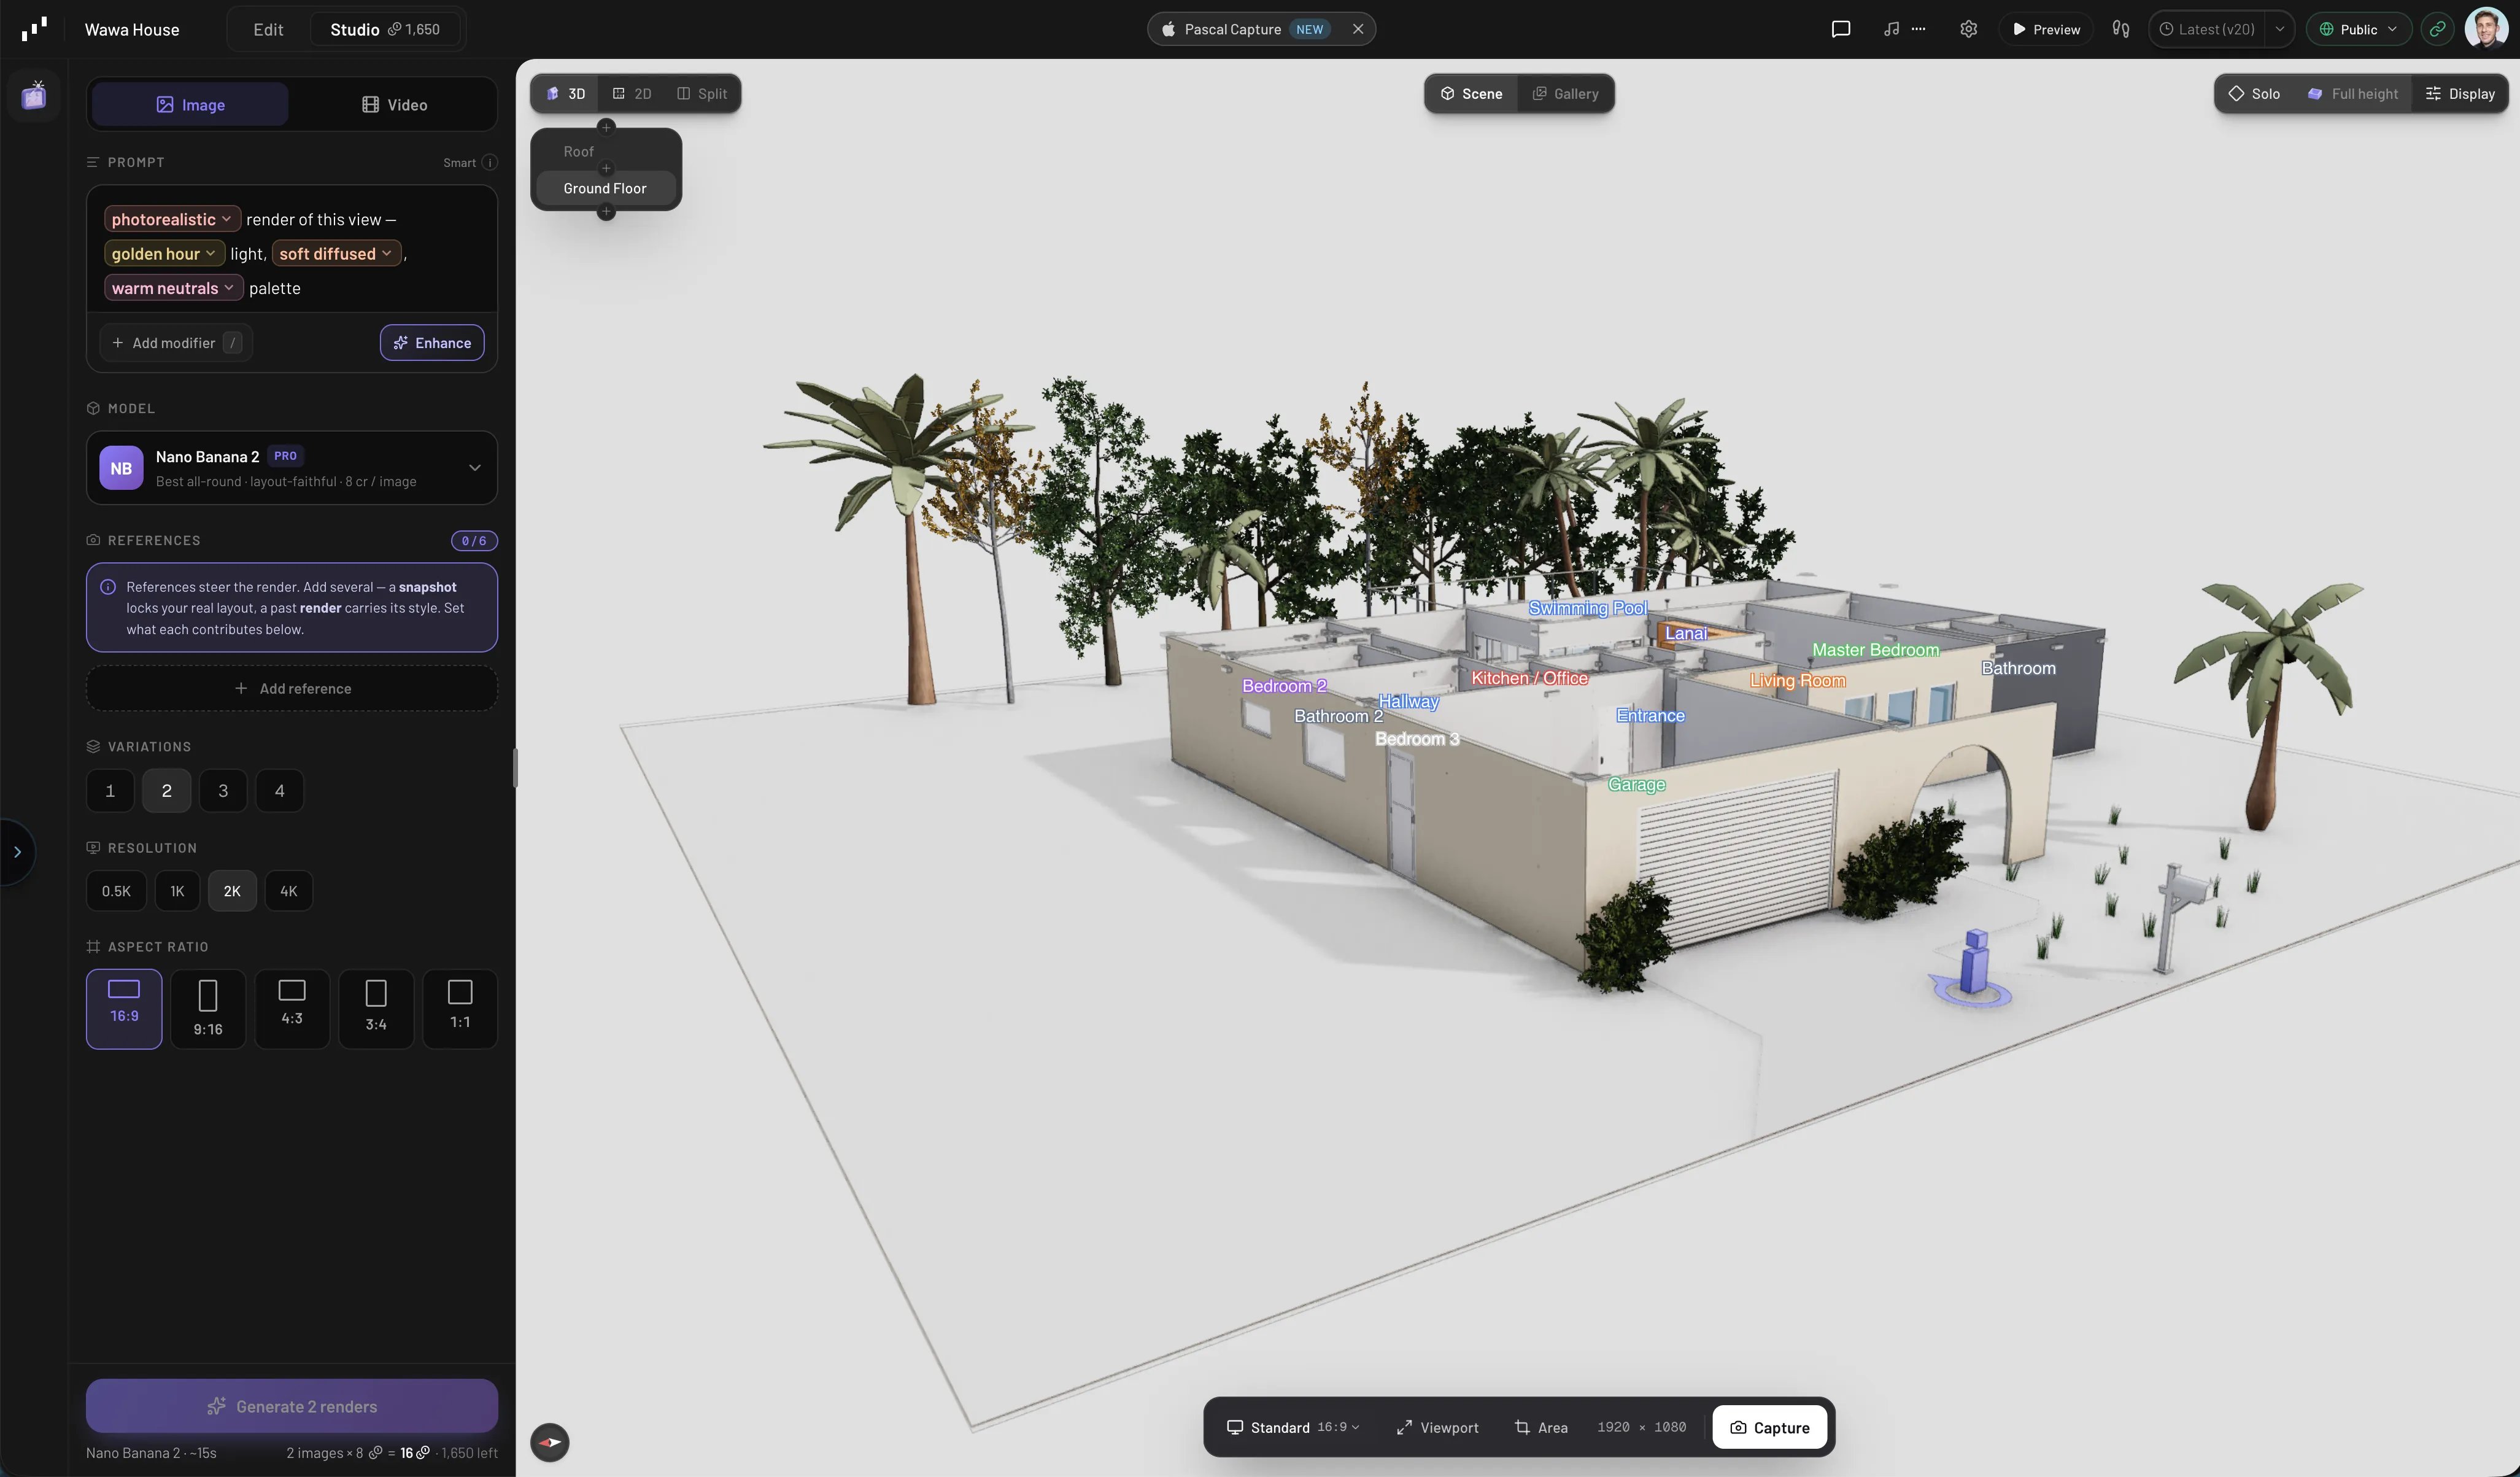Screen dimensions: 2520x1477
Task: Open the Latest (v20) version dropdown arrow
Action: pyautogui.click(x=2279, y=29)
